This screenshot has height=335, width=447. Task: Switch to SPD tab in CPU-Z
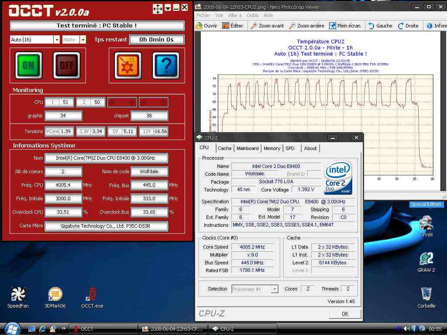pos(290,148)
